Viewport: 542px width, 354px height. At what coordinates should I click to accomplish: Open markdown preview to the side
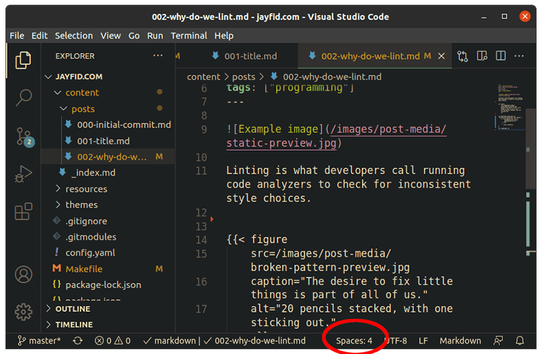[482, 56]
